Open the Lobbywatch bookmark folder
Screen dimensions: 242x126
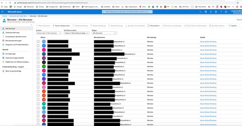131,7
